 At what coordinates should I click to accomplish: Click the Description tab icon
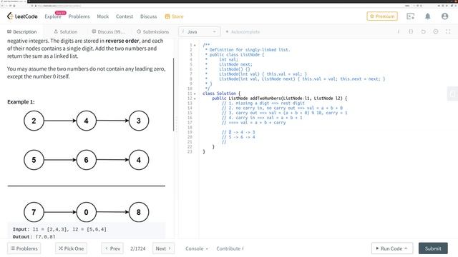click(9, 31)
